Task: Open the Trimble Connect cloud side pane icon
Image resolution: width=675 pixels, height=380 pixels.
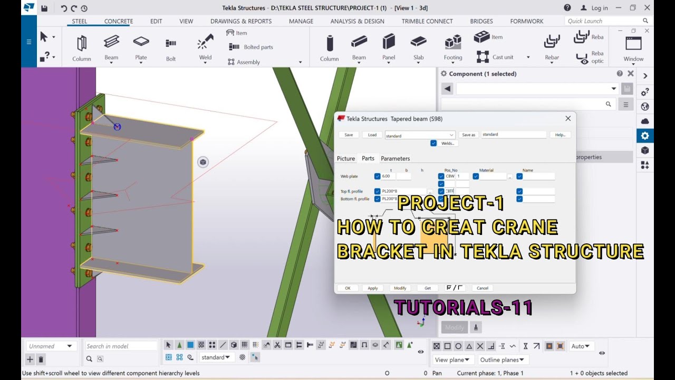Action: pos(645,121)
